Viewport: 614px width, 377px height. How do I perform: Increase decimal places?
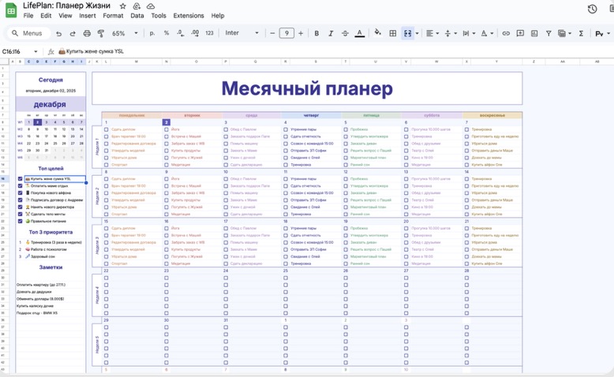pos(195,33)
